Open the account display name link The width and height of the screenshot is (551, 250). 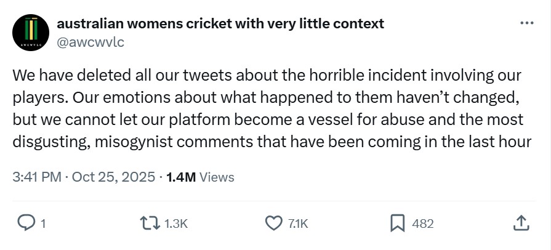220,23
